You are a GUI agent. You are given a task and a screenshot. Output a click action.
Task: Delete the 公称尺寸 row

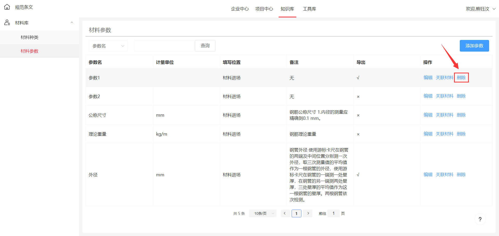click(x=461, y=115)
